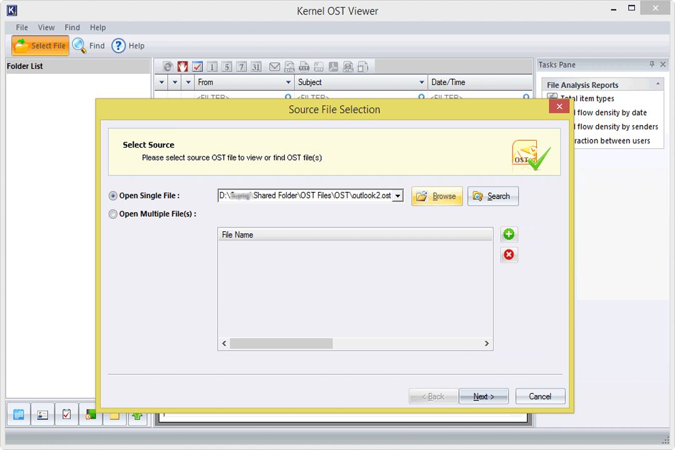The width and height of the screenshot is (675, 450).
Task: Open the second narrow column dropdown arrow
Action: tap(175, 82)
